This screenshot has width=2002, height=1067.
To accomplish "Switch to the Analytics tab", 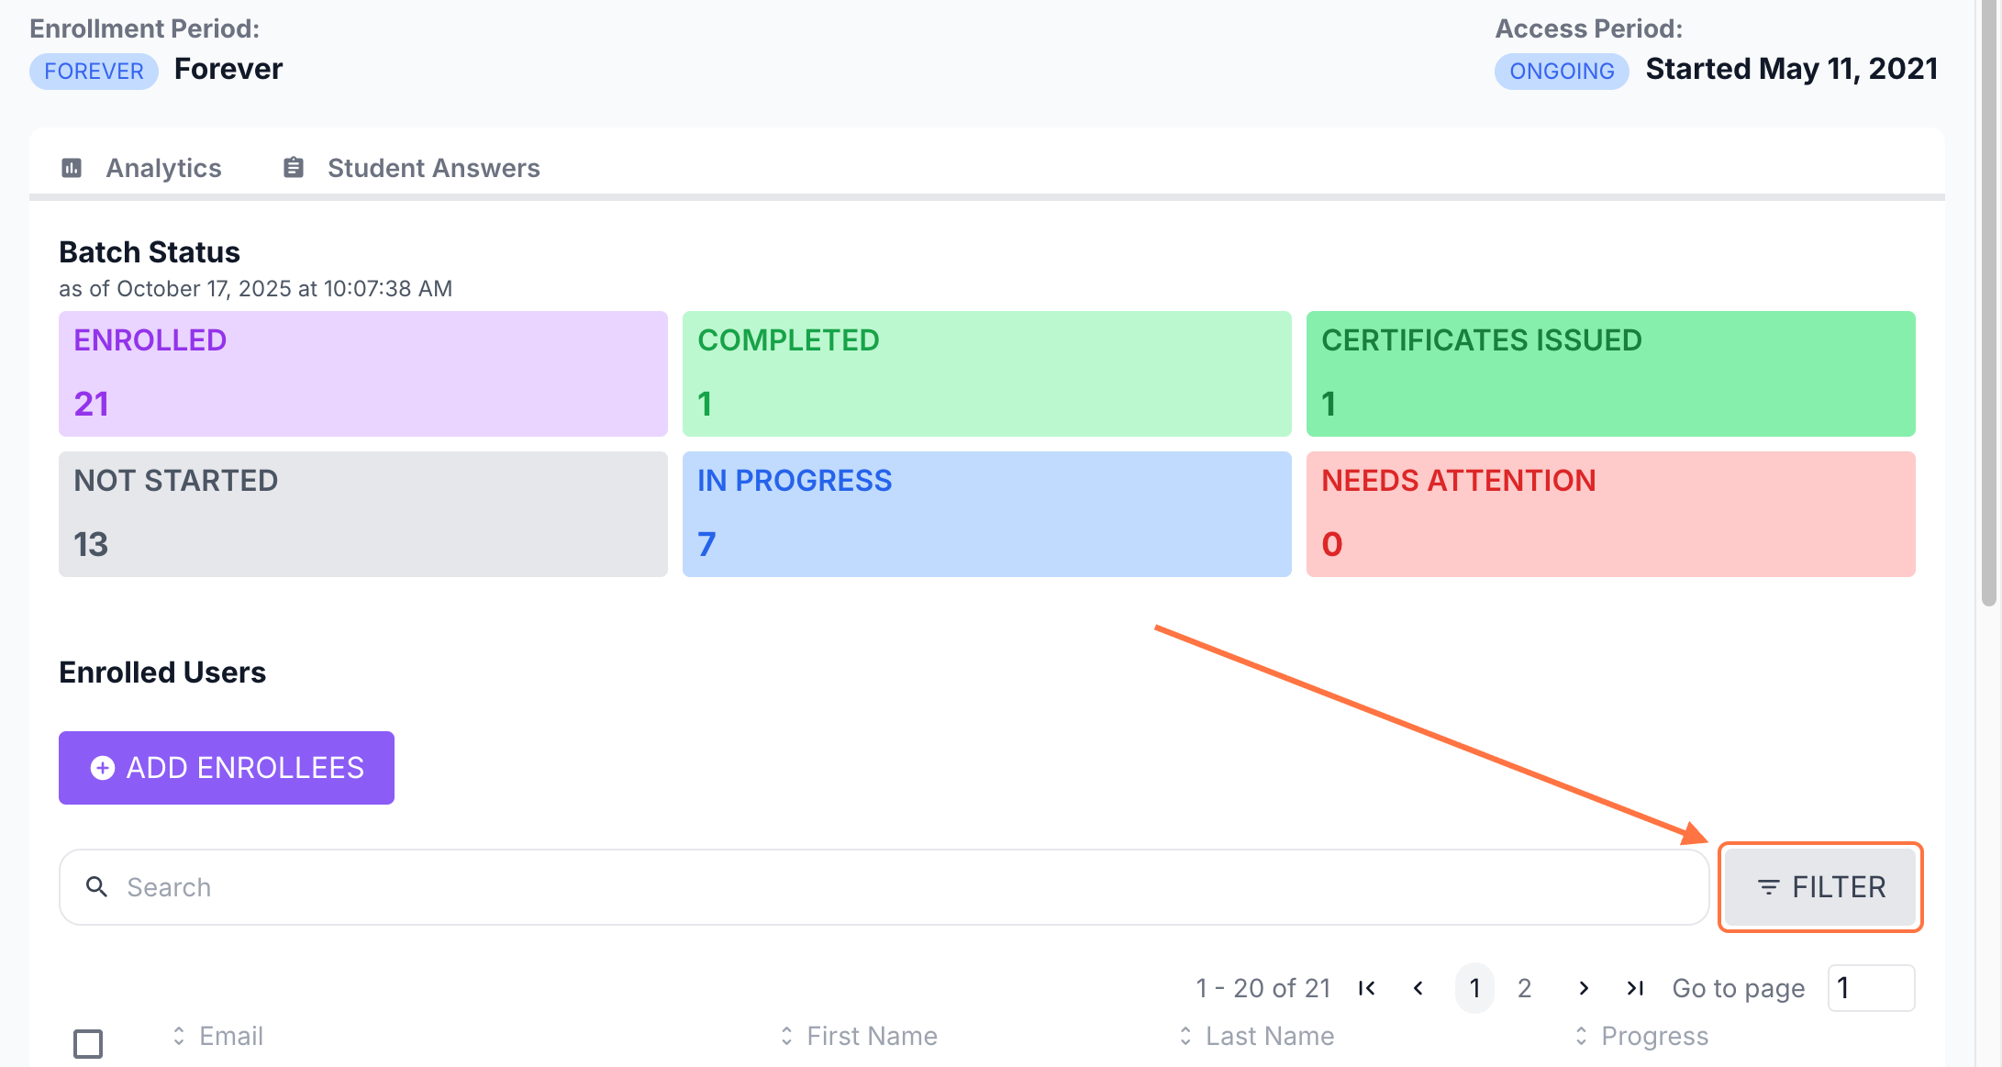I will [163, 168].
